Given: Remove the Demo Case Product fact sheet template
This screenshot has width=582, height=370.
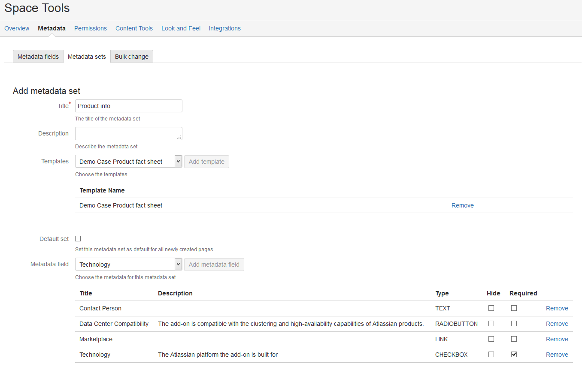Looking at the screenshot, I should [x=462, y=205].
